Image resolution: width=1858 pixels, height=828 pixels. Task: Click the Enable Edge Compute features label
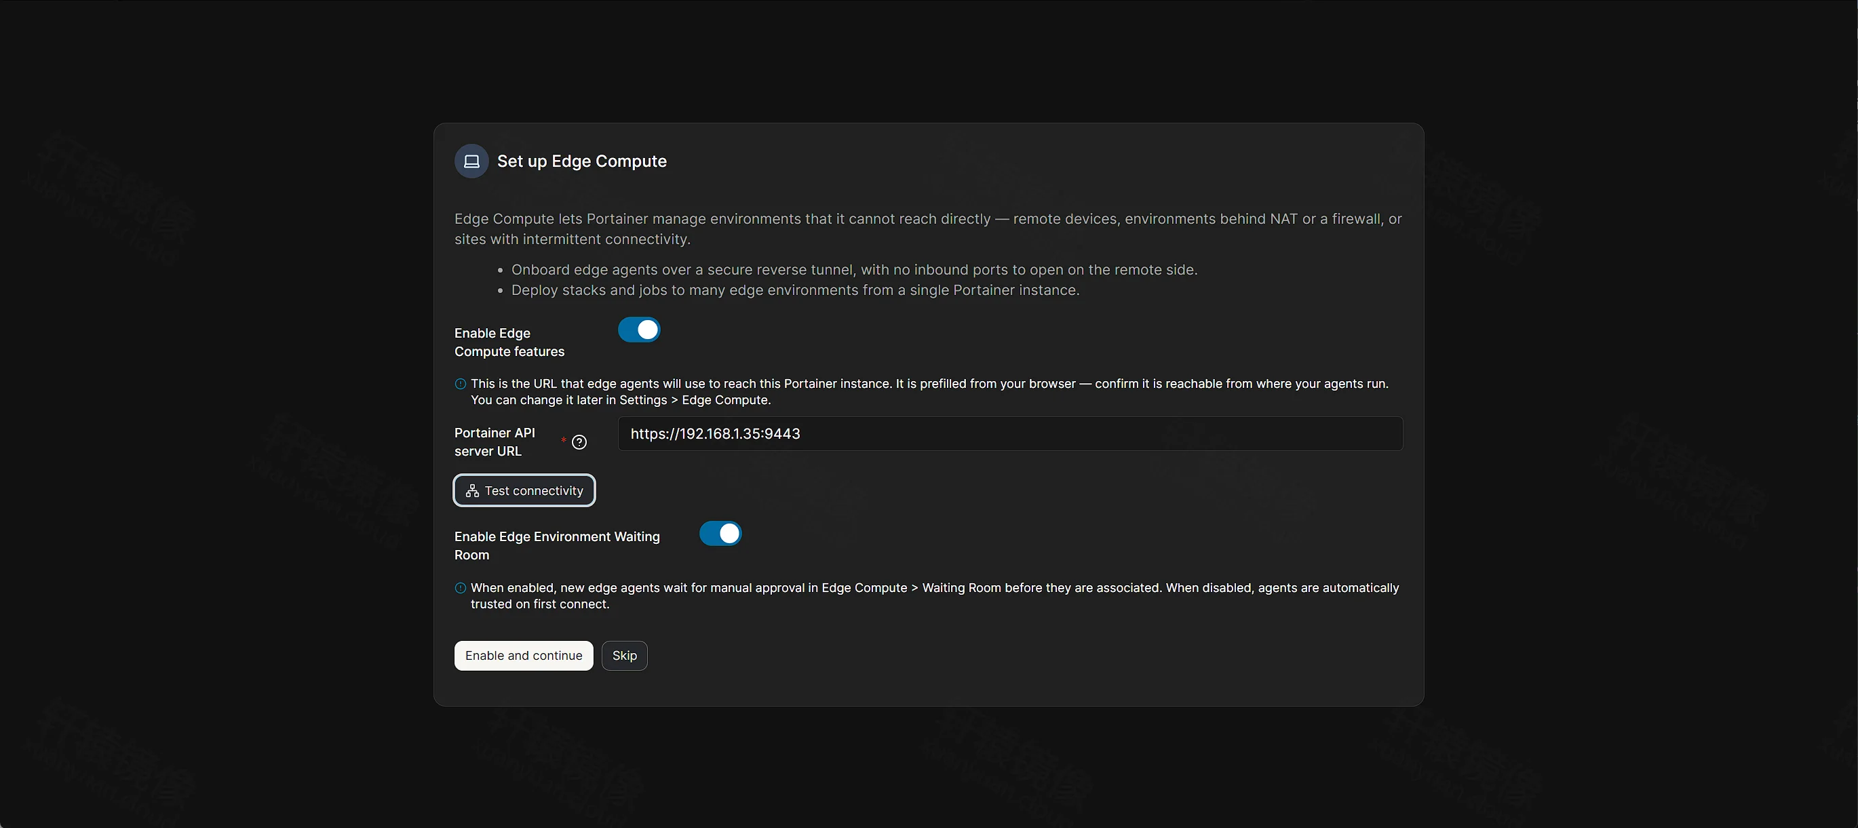(x=509, y=342)
